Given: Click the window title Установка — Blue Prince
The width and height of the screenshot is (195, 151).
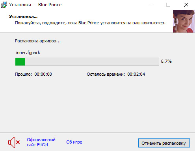Looking at the screenshot, I should 35,5.
